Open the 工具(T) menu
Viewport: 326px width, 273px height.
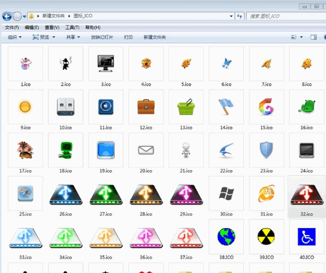coord(72,27)
